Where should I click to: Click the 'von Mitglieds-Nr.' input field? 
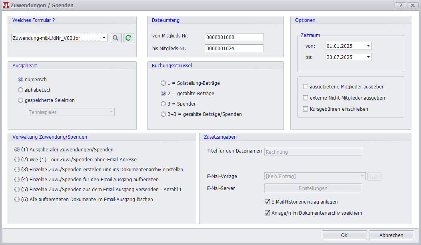click(234, 37)
